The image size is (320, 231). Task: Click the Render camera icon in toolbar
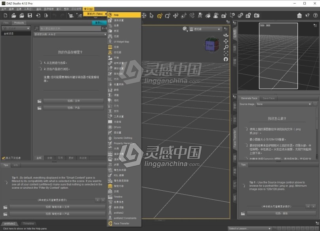coord(256,15)
